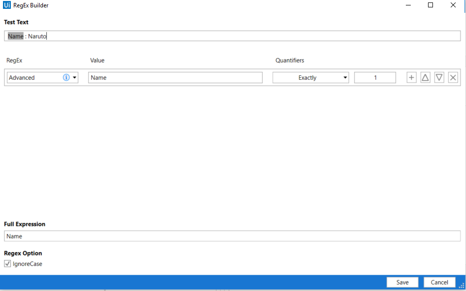Maximize the RegEx Builder window
466x291 pixels.
click(430, 5)
